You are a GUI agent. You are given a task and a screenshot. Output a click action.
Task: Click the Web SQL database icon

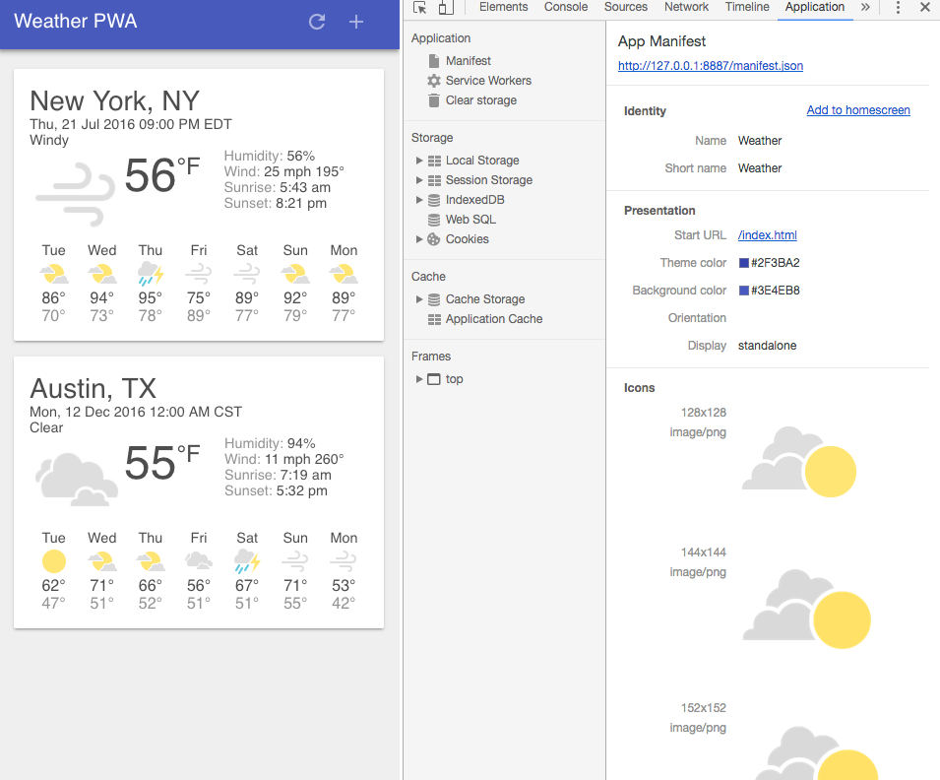tap(434, 221)
